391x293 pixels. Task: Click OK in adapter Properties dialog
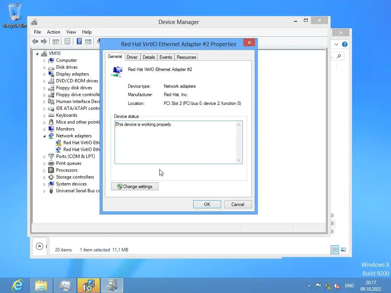[207, 204]
